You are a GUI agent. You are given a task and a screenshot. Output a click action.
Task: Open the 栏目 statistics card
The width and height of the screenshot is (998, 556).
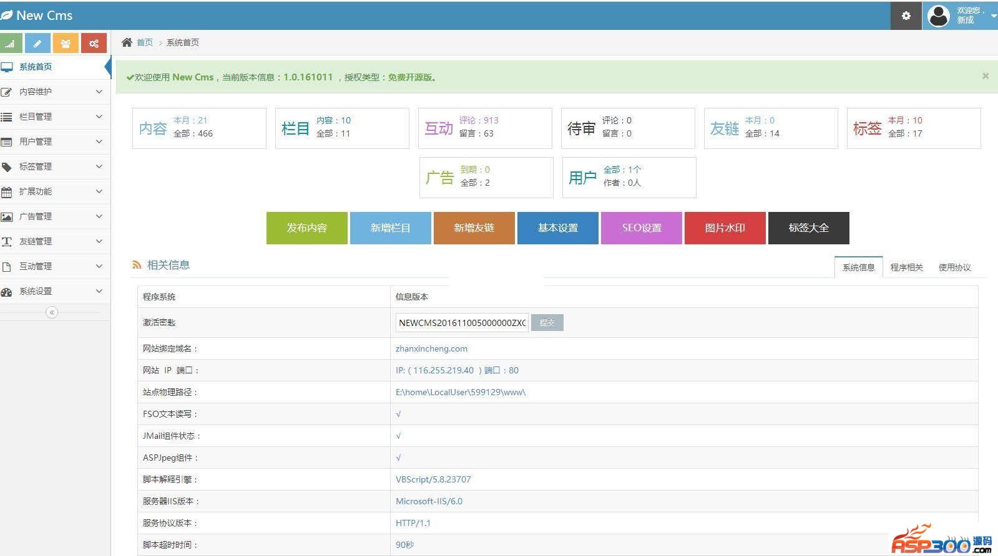pyautogui.click(x=342, y=128)
